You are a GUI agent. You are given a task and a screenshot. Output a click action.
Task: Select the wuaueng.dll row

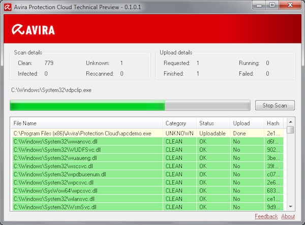[x=147, y=158]
